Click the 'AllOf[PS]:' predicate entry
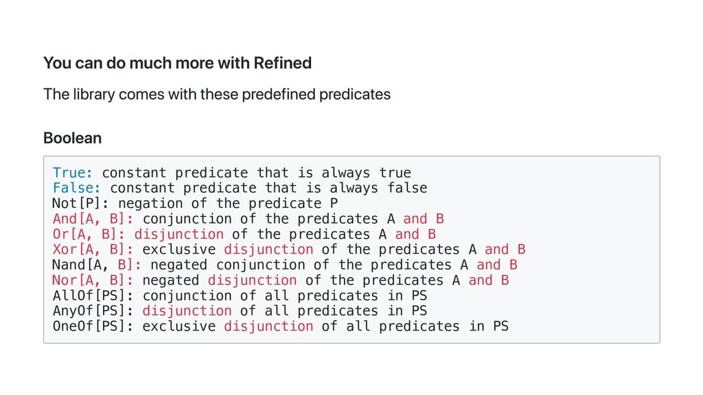The image size is (703, 395). (93, 296)
